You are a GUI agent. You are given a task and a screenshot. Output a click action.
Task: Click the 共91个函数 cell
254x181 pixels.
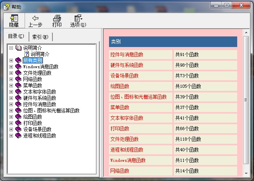[x=206, y=55]
